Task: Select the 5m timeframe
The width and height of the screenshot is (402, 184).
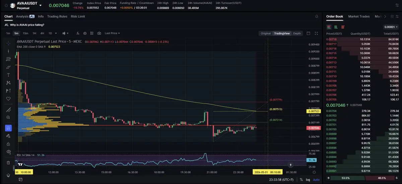Action: [x=16, y=33]
